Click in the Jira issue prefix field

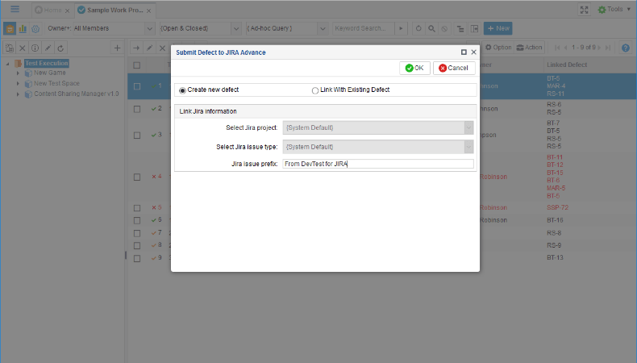[x=378, y=164]
